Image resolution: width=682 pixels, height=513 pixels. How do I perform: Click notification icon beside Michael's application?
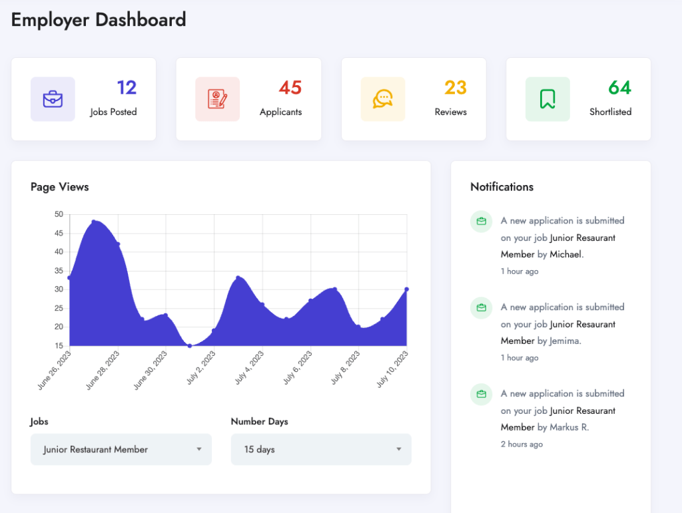click(x=481, y=221)
